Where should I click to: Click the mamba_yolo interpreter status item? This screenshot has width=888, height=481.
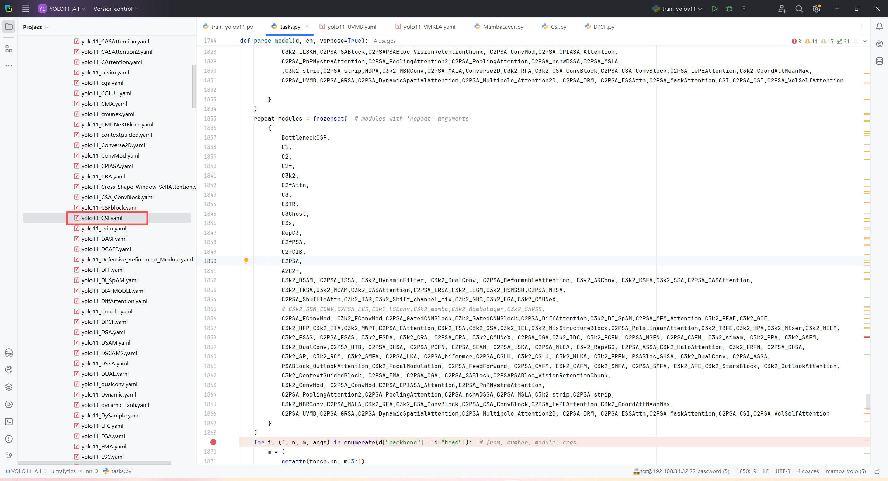pos(846,471)
